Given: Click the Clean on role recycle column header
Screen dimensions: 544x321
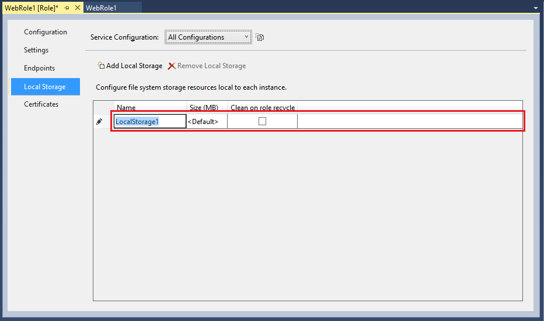Looking at the screenshot, I should tap(263, 108).
